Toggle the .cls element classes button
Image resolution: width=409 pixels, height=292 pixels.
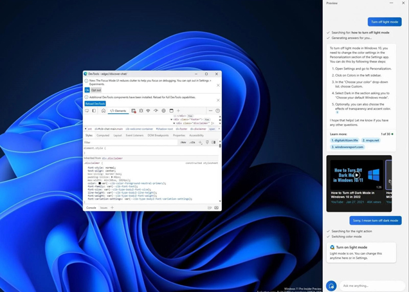click(x=192, y=142)
